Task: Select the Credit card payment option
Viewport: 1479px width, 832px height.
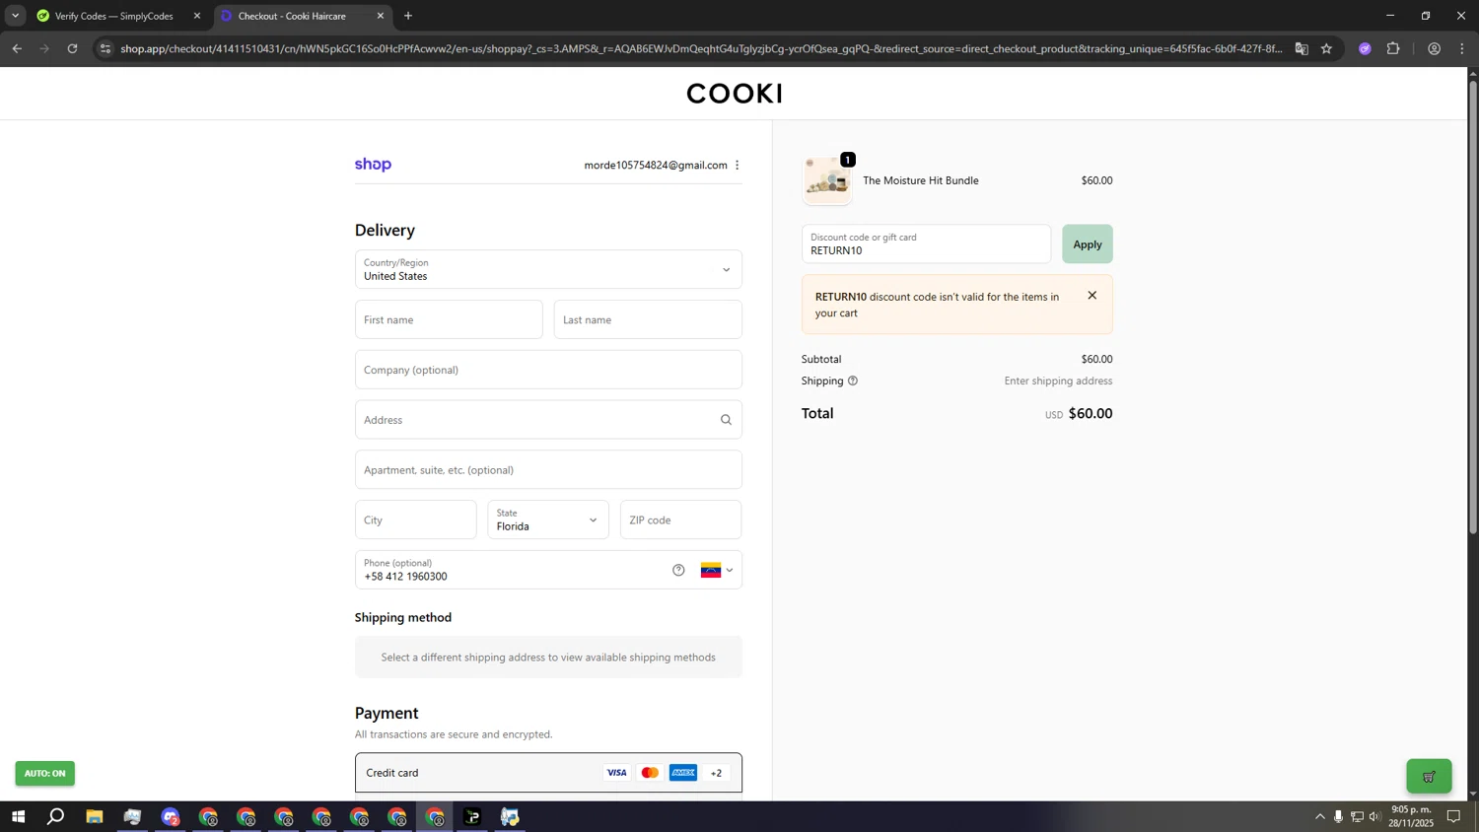Action: [548, 773]
